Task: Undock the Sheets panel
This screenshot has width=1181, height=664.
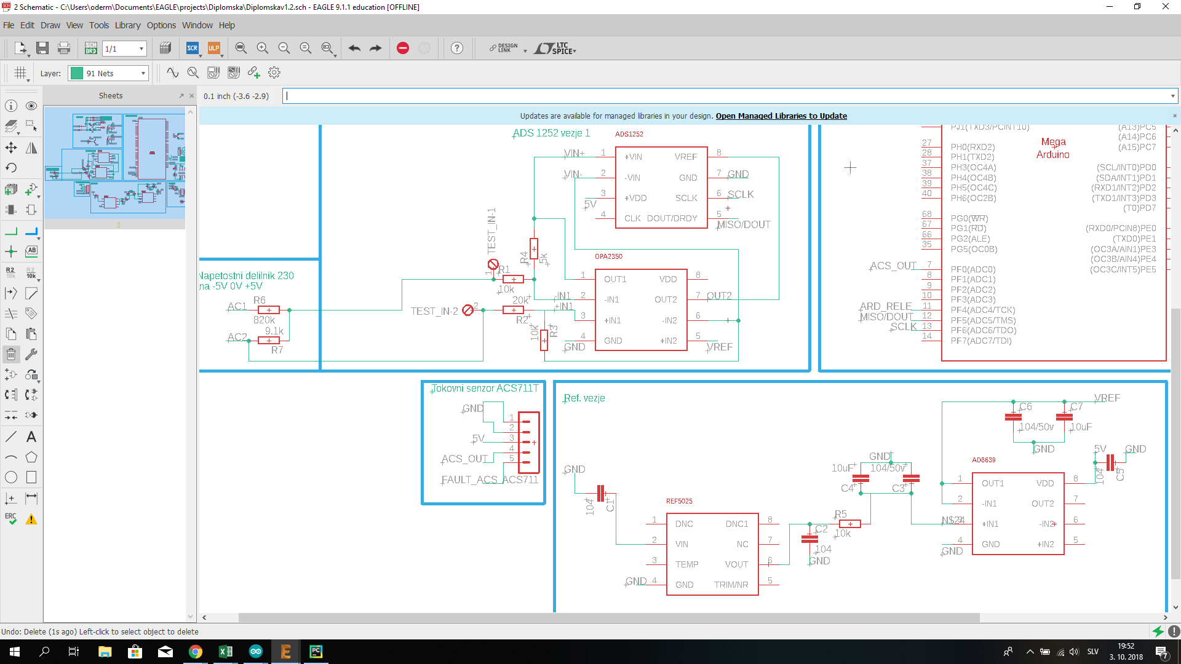Action: 181,95
